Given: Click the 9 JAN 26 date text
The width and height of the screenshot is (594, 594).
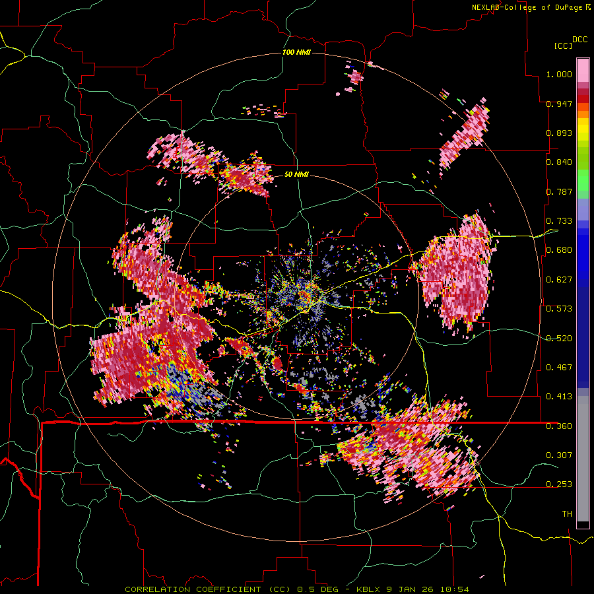Looking at the screenshot, I should (x=411, y=589).
